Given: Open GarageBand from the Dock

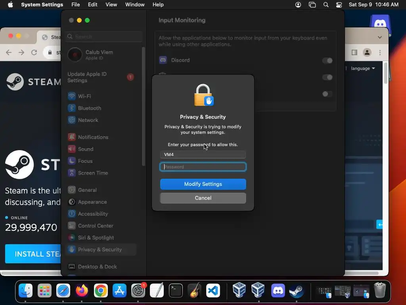Looking at the screenshot, I should [x=194, y=290].
